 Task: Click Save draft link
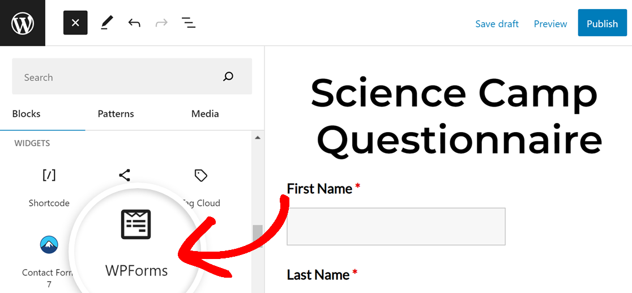point(497,24)
